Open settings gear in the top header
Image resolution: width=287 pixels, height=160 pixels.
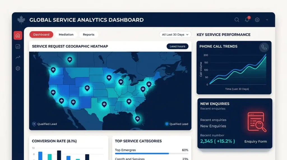pos(257,20)
